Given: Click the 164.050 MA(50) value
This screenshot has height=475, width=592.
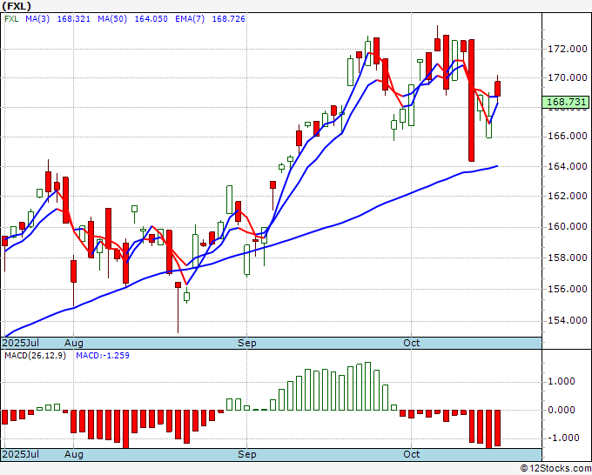Looking at the screenshot, I should tap(151, 19).
